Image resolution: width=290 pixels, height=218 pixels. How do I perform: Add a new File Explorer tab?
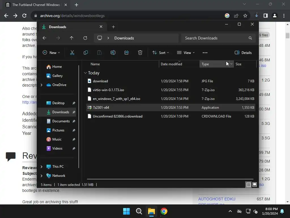[113, 27]
